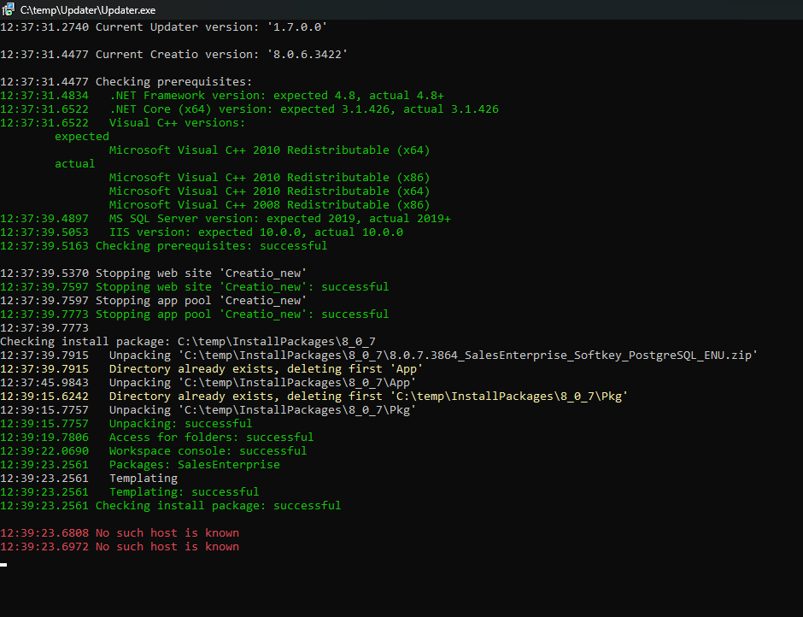Image resolution: width=803 pixels, height=617 pixels.
Task: Click the 'Directory already exists' line for Pkg
Action: pos(314,397)
